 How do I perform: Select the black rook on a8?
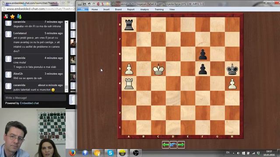tap(129, 24)
